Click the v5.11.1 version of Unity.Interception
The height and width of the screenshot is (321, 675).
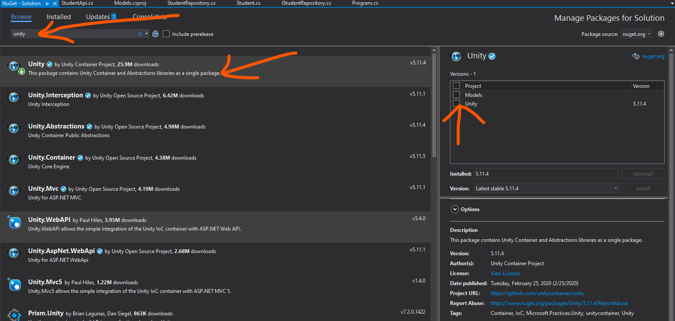pyautogui.click(x=418, y=94)
